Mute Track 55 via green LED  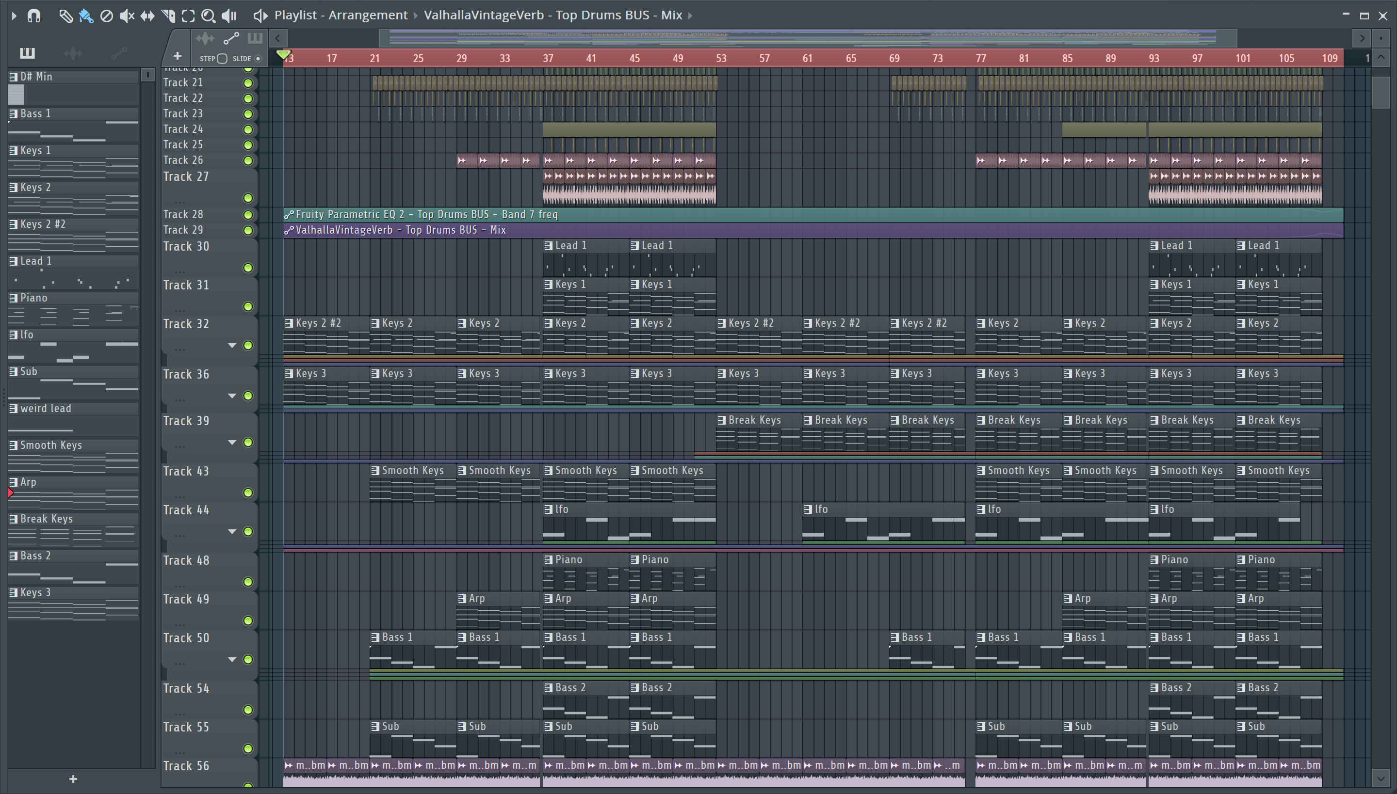[x=248, y=749]
